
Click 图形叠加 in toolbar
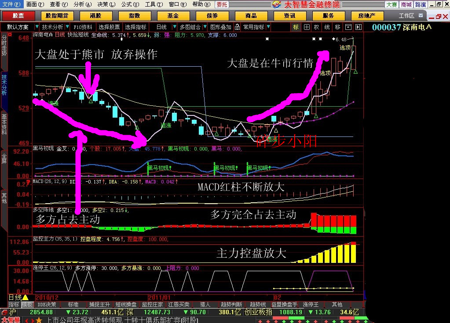click(220, 27)
